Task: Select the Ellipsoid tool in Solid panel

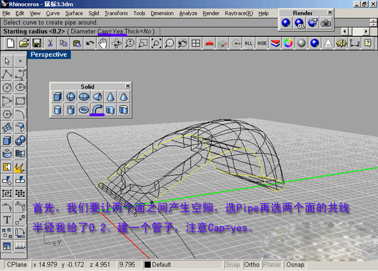Action: 84,97
